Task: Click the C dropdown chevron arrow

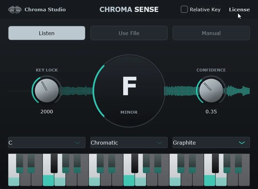Action: [x=77, y=143]
